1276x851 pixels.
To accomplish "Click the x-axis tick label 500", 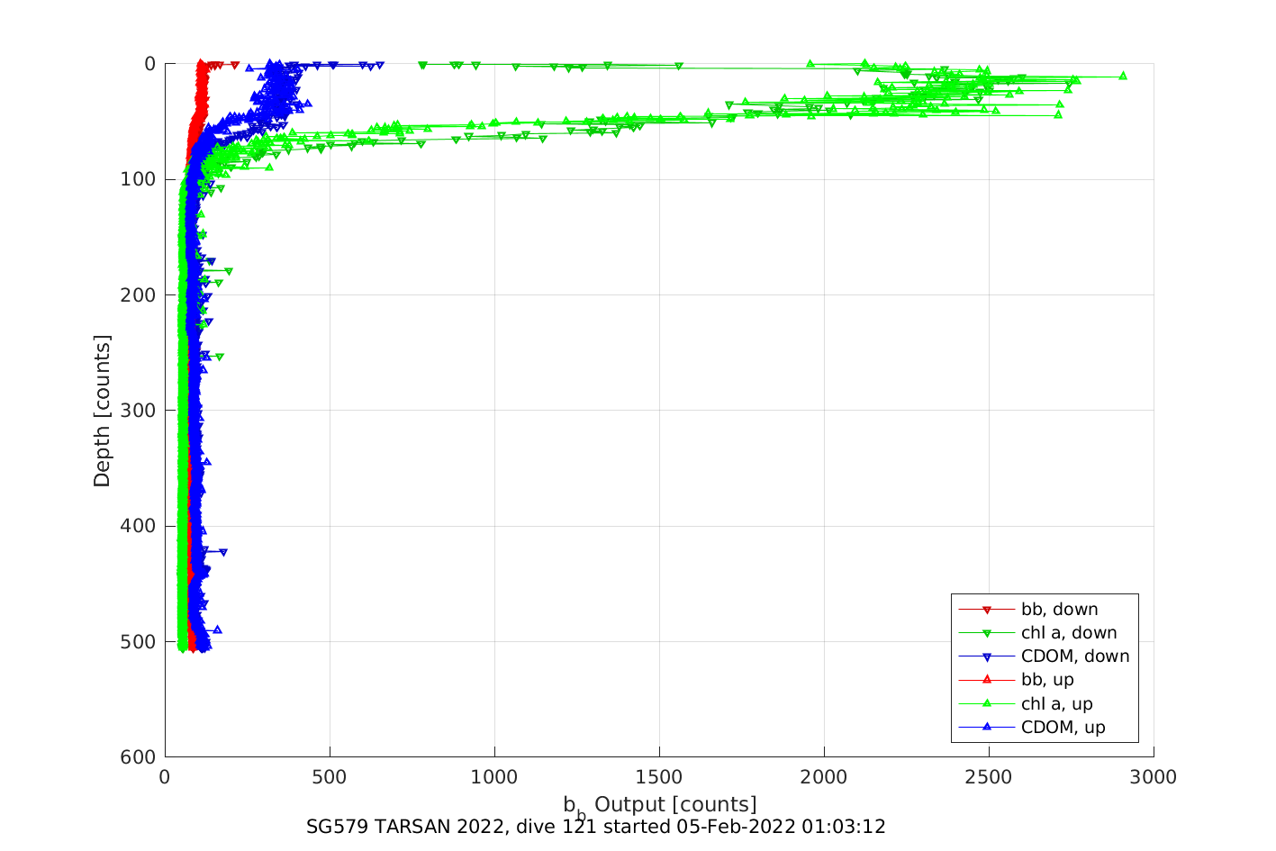I will click(330, 778).
